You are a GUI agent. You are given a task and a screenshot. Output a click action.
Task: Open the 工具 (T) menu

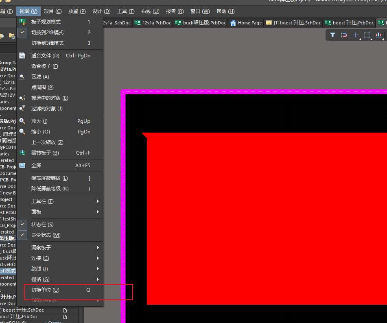point(126,11)
